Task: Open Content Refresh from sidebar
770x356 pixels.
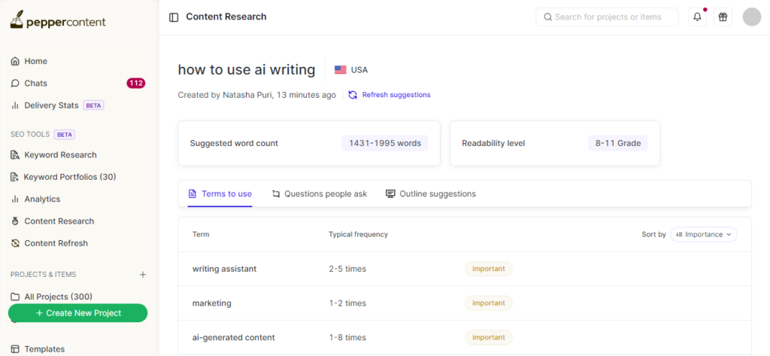Action: click(x=56, y=243)
